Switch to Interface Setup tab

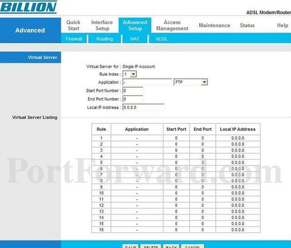[x=102, y=25]
